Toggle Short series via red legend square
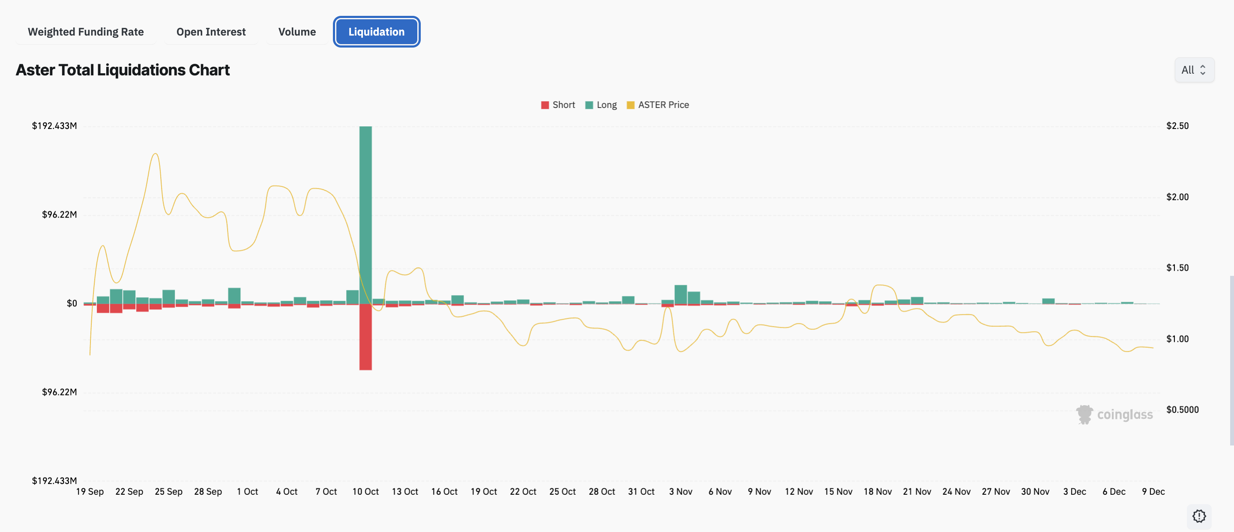 [545, 105]
